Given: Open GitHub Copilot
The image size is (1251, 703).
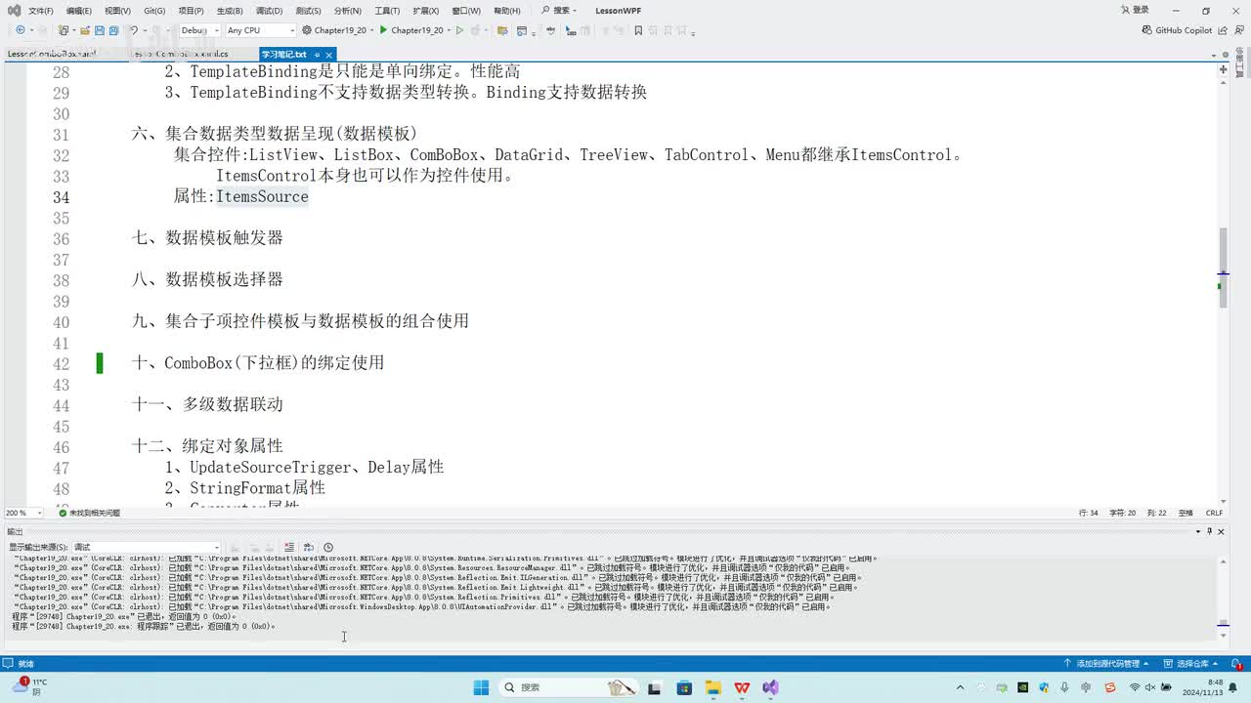Looking at the screenshot, I should (x=1177, y=30).
